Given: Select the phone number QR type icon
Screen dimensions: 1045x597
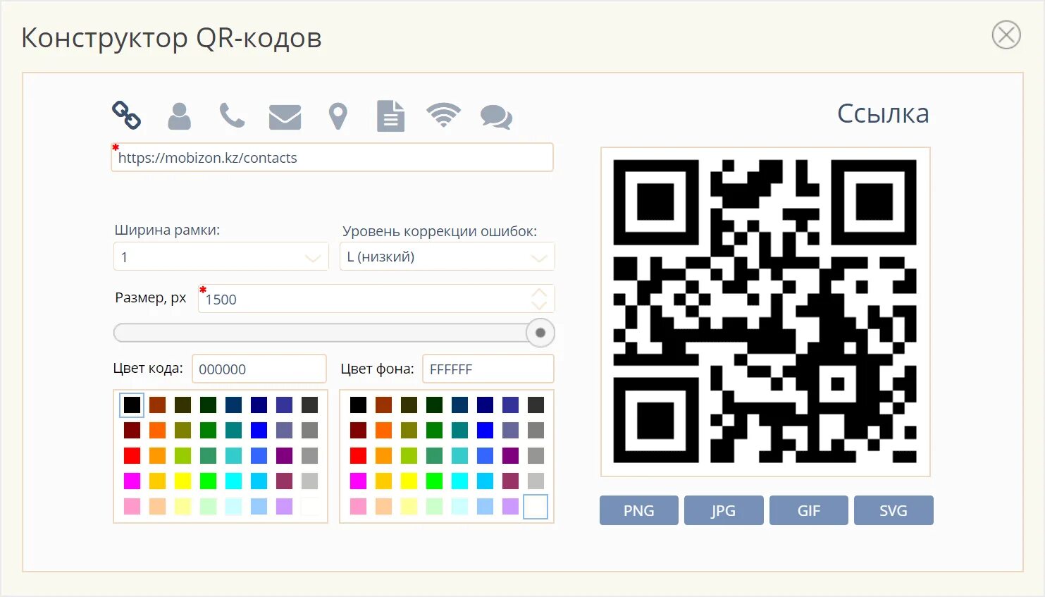Looking at the screenshot, I should pyautogui.click(x=232, y=116).
